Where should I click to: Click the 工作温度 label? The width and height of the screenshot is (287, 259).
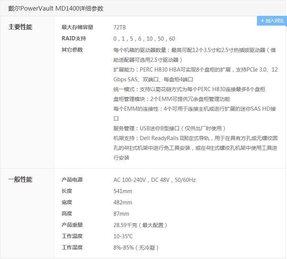(72, 236)
